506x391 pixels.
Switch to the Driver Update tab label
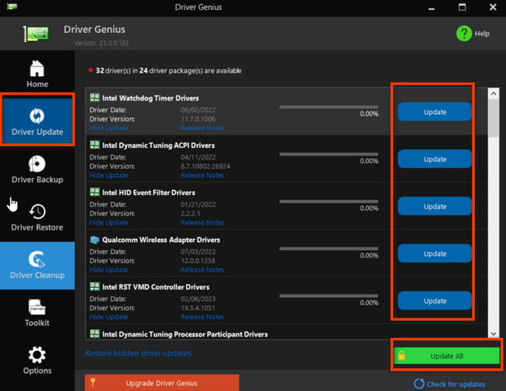[x=37, y=132]
